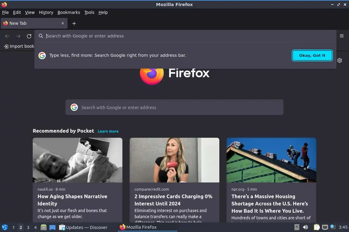Click the Google icon in page search box
This screenshot has width=349, height=232.
[x=74, y=107]
